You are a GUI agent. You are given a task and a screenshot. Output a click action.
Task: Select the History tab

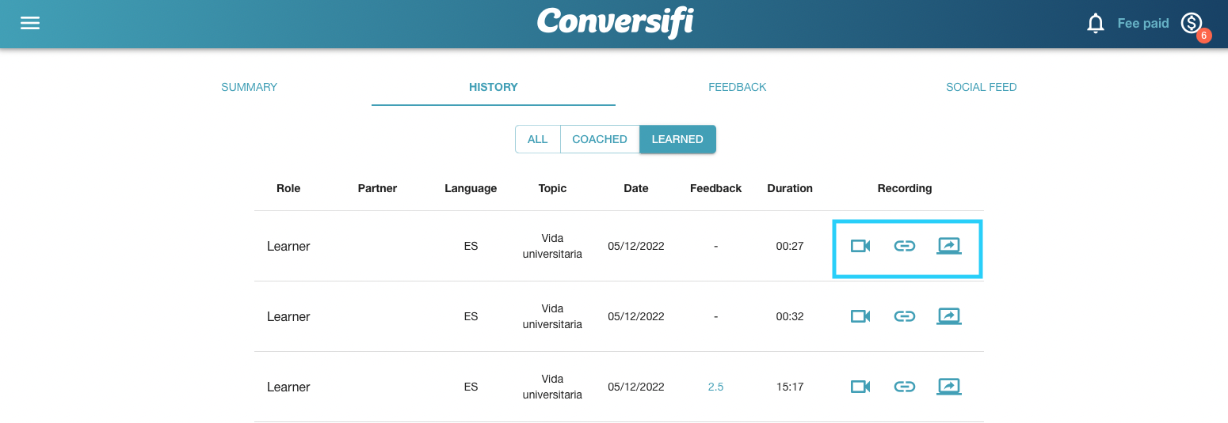493,87
